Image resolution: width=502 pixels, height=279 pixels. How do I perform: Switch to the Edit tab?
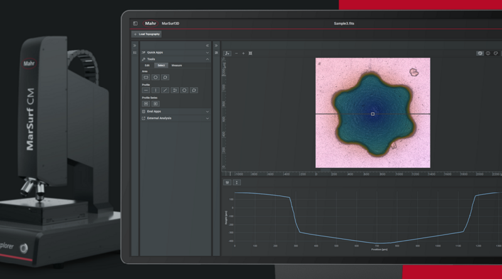(x=147, y=65)
